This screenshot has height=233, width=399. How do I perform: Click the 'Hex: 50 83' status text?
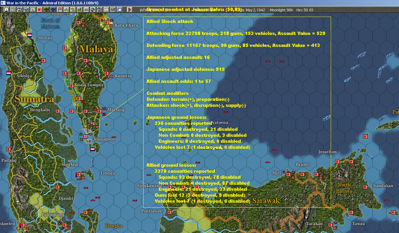(x=305, y=10)
